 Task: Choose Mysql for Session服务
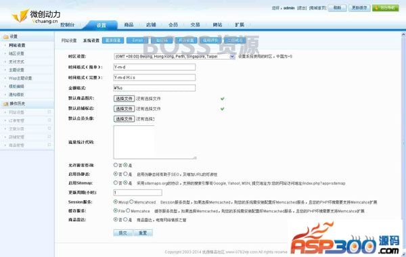tap(116, 202)
